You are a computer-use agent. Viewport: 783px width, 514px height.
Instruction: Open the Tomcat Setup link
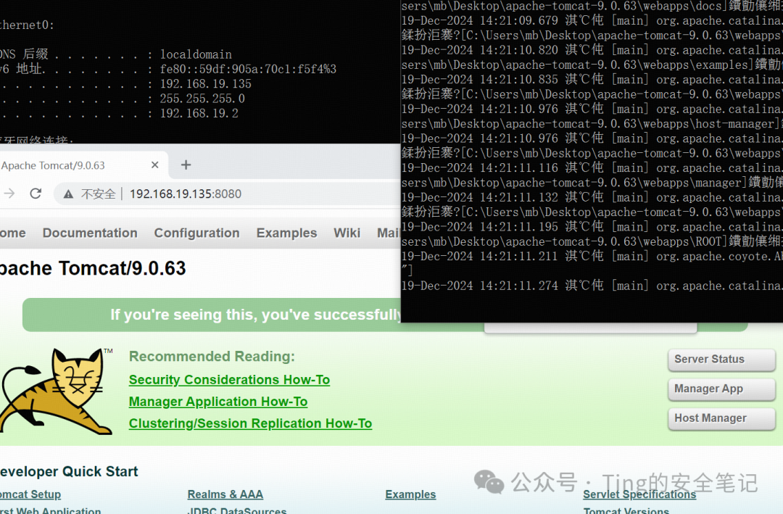pyautogui.click(x=30, y=494)
